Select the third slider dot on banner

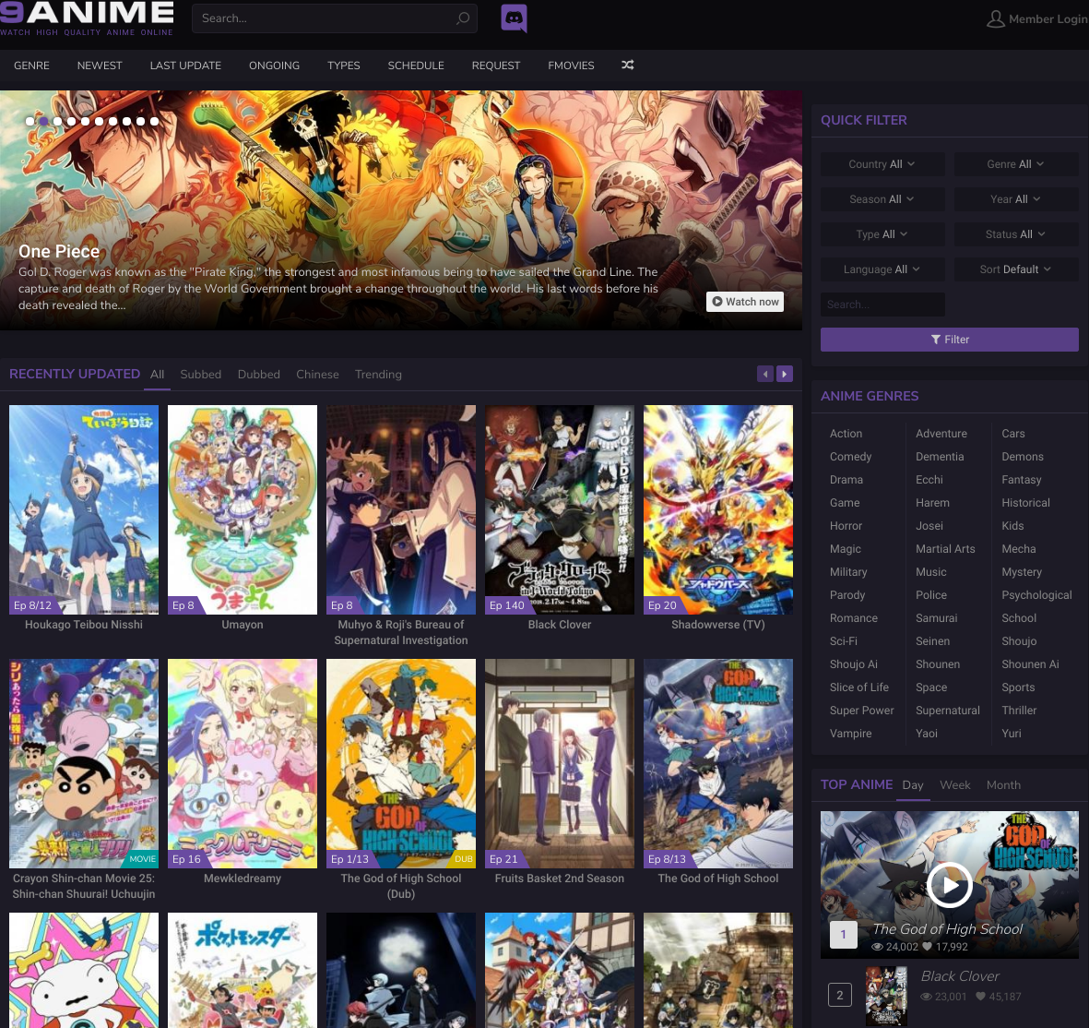click(x=58, y=121)
